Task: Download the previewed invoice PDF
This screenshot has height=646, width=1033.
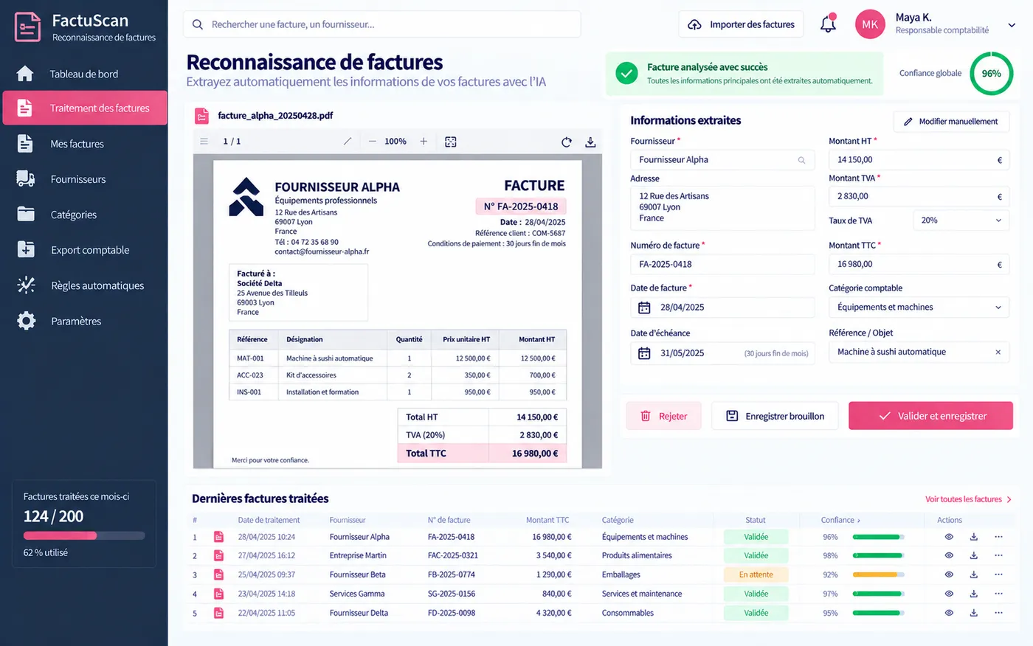Action: pos(590,142)
